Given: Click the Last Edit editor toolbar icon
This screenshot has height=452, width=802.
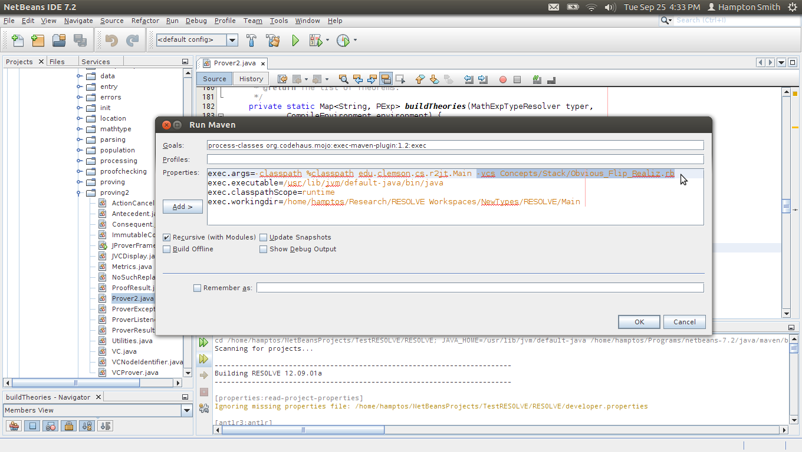Looking at the screenshot, I should [282, 79].
